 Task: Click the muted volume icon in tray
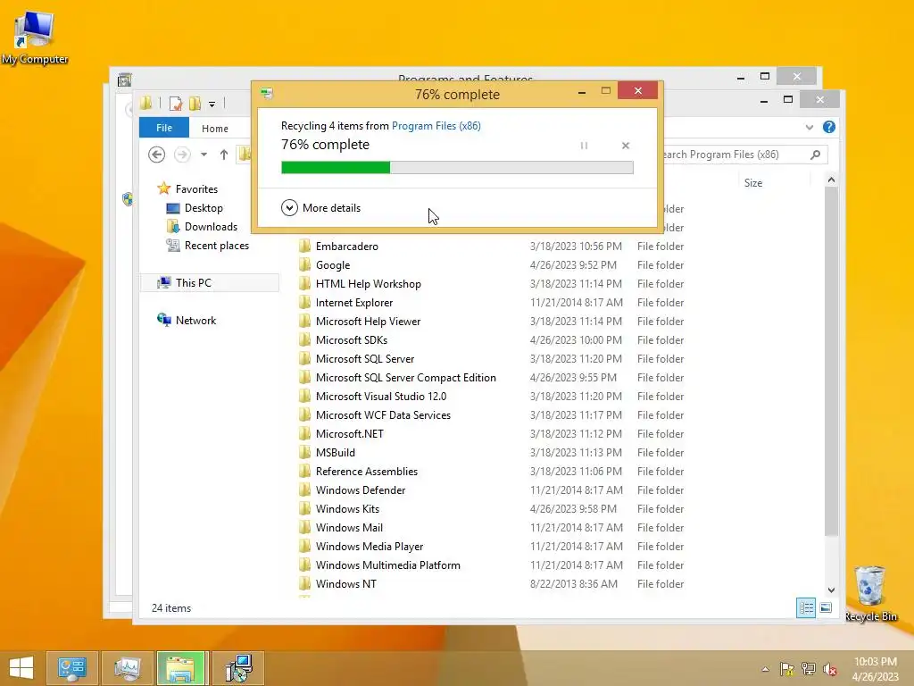830,669
